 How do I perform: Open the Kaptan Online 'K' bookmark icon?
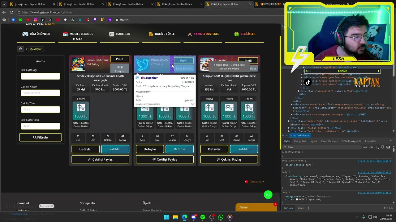[102, 20]
